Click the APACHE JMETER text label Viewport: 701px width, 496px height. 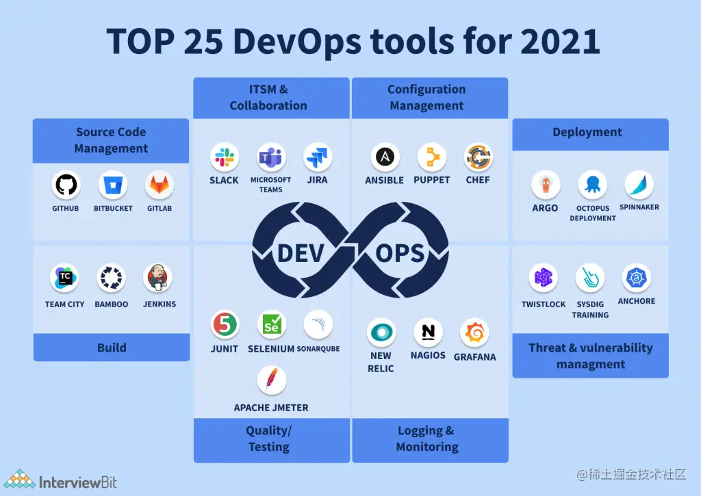point(271,408)
